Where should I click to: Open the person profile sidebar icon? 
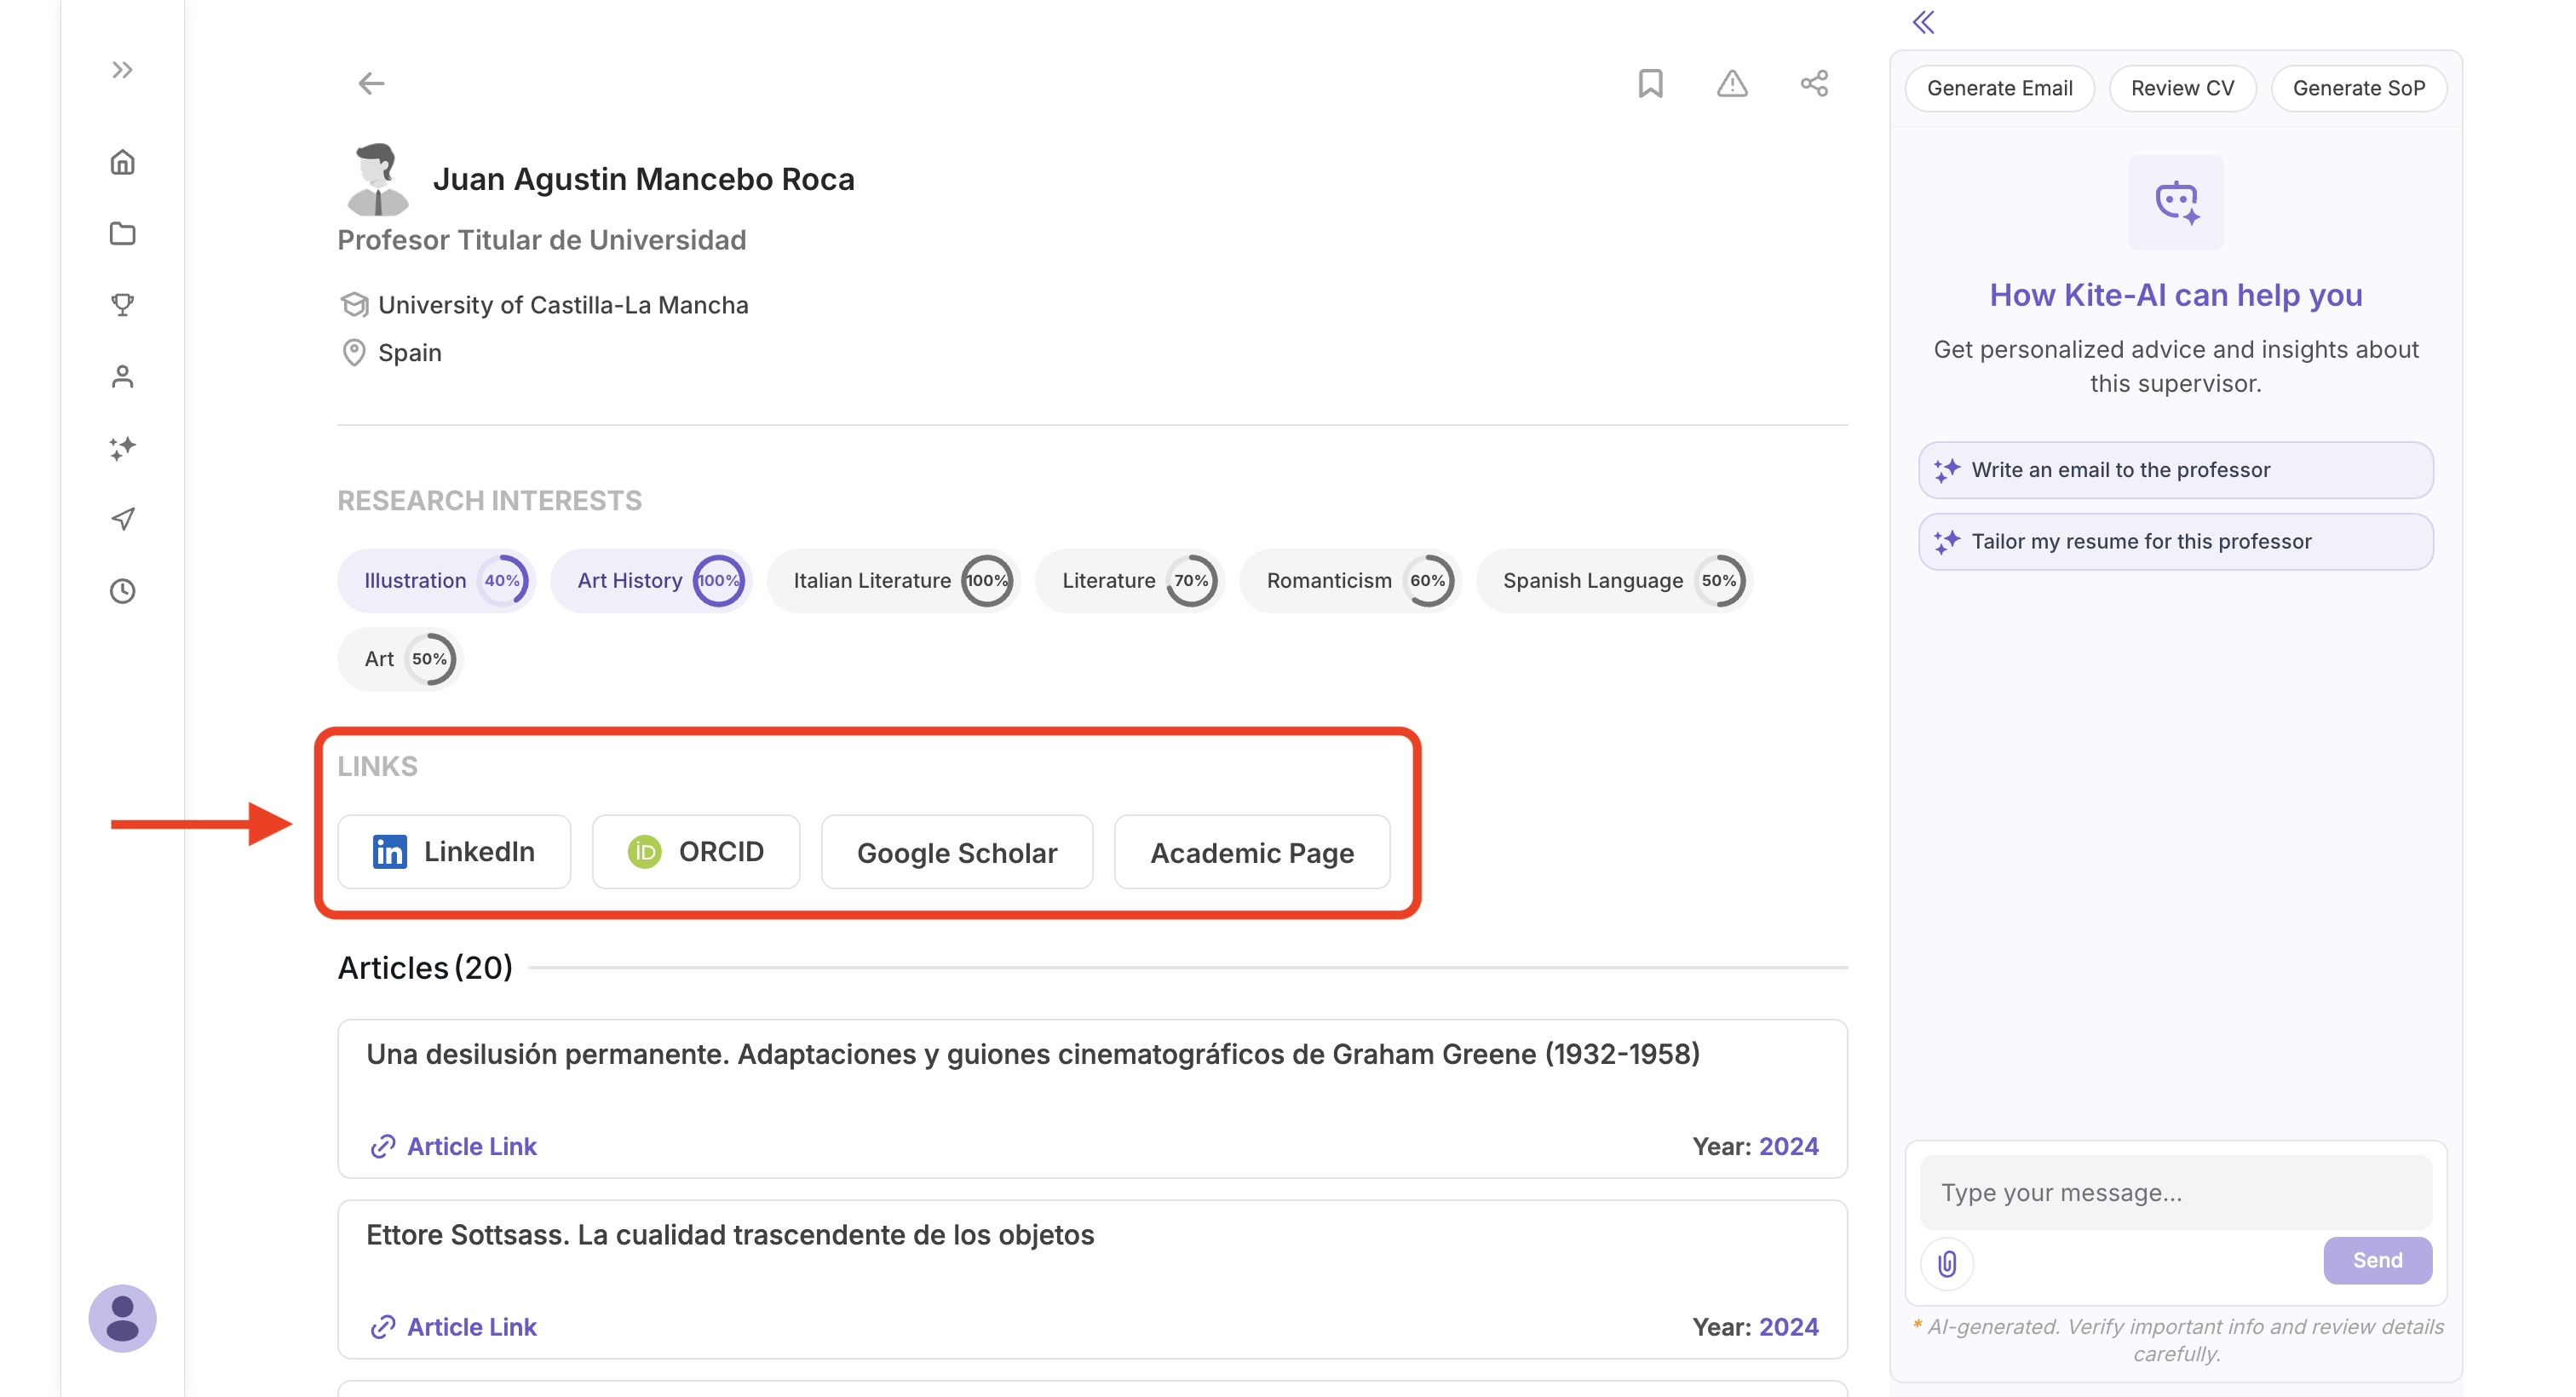(122, 376)
